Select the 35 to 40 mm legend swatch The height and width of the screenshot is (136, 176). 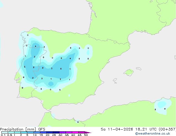(x=69, y=132)
